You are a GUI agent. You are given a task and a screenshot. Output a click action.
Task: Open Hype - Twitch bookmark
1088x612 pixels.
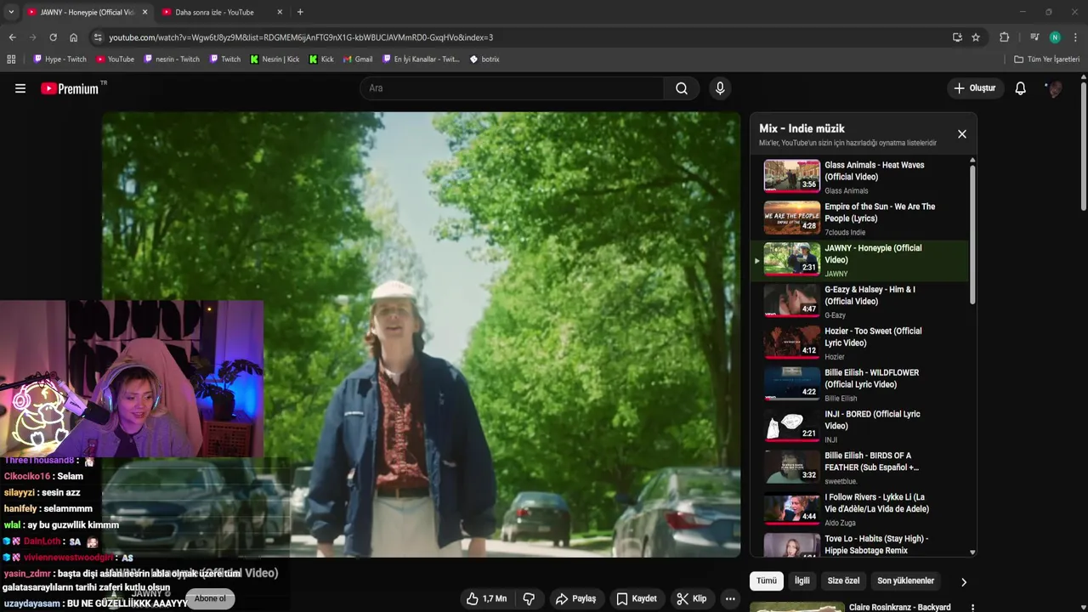point(59,59)
